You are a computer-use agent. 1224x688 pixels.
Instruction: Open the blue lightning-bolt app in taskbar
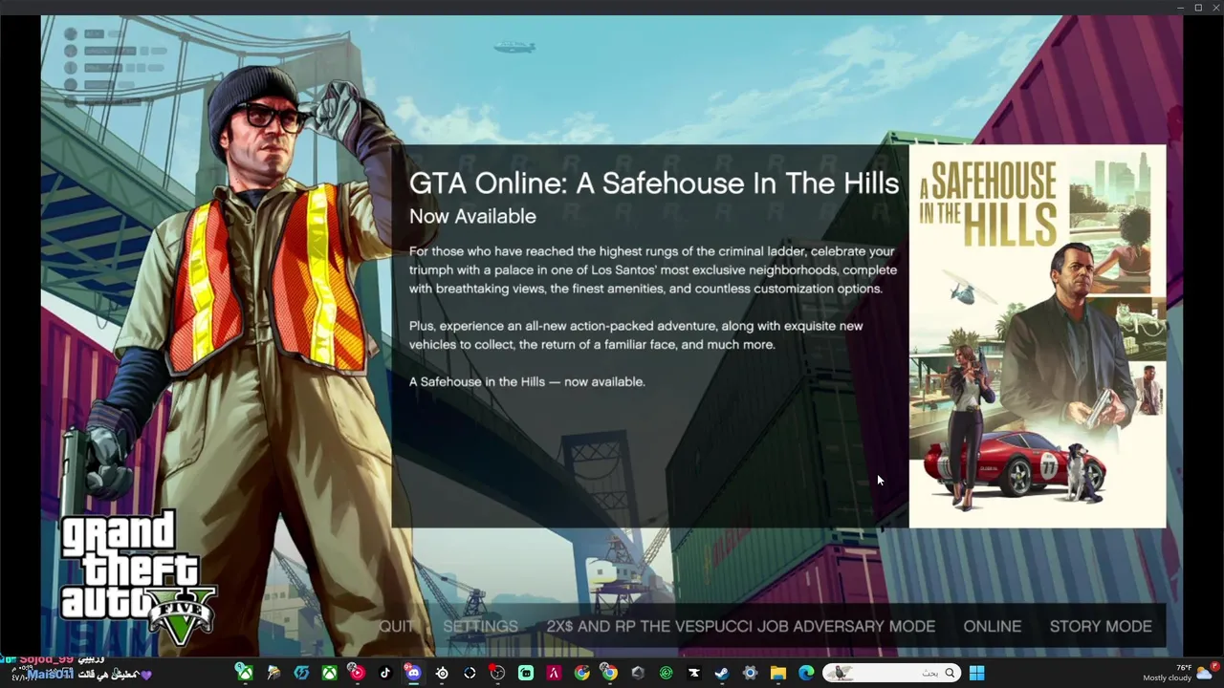pyautogui.click(x=301, y=673)
